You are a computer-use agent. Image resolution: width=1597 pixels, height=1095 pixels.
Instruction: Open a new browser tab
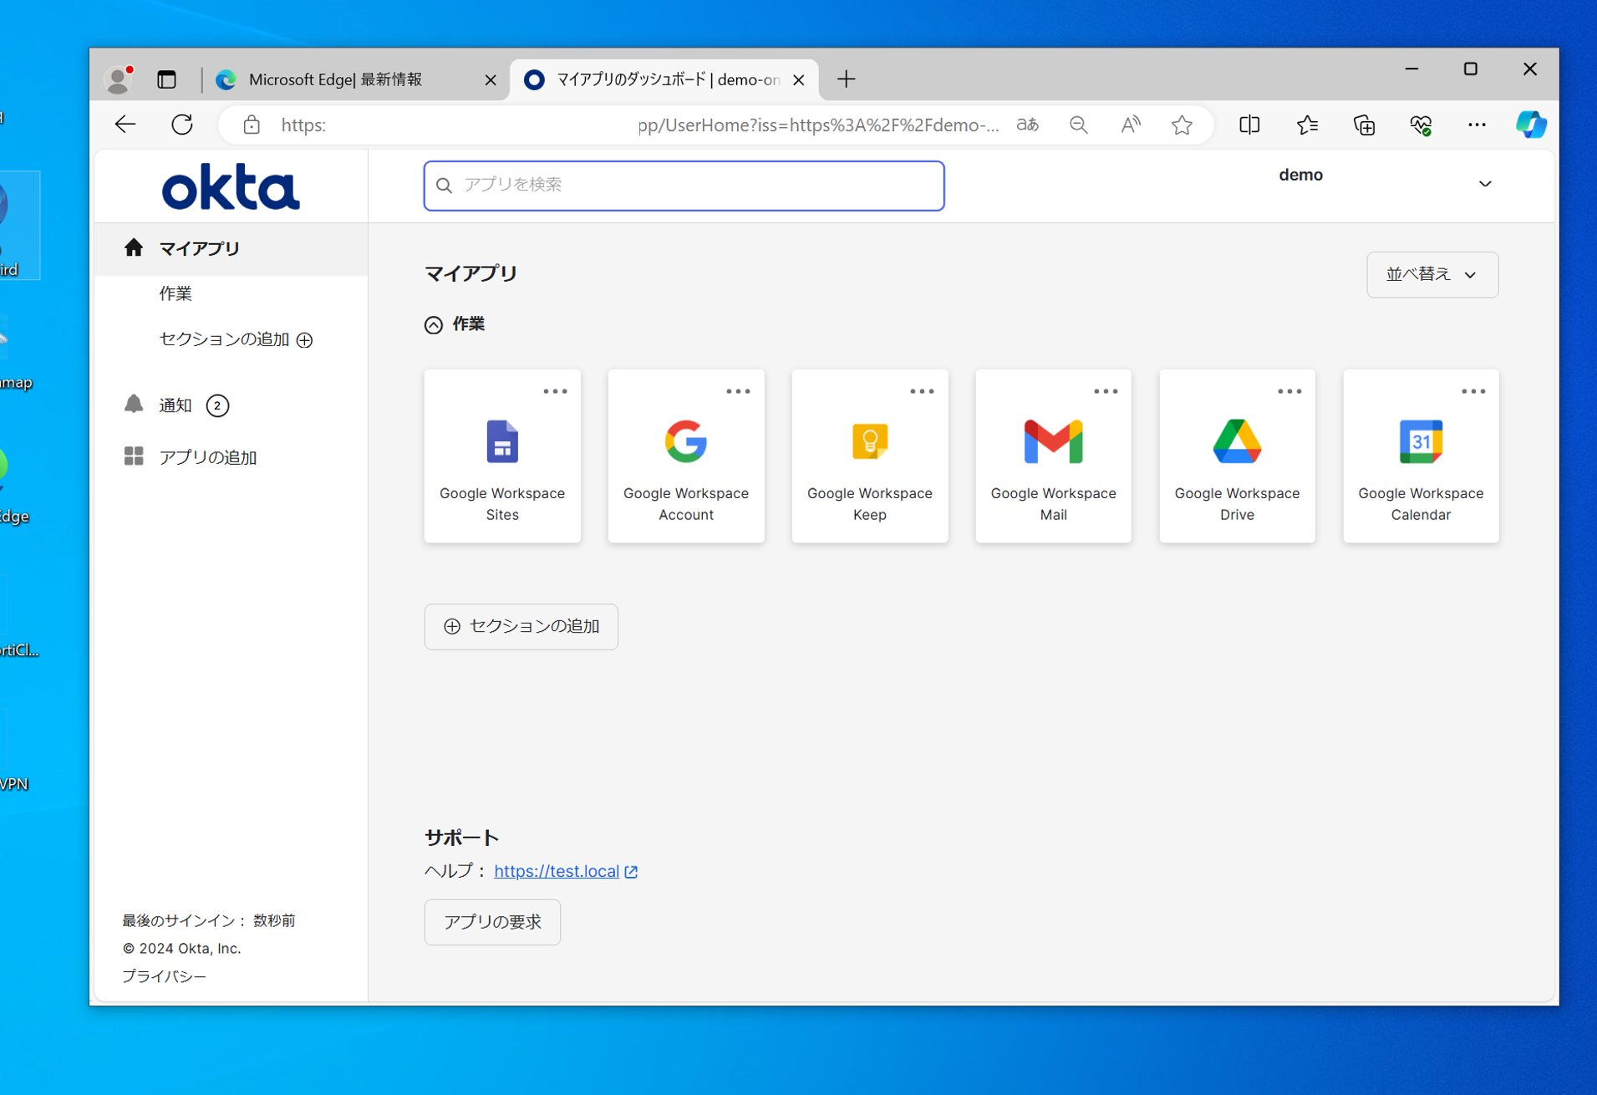(846, 79)
